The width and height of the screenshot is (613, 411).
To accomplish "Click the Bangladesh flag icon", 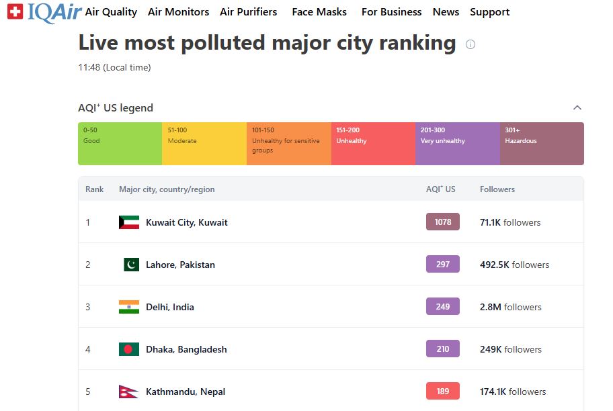I will 129,349.
